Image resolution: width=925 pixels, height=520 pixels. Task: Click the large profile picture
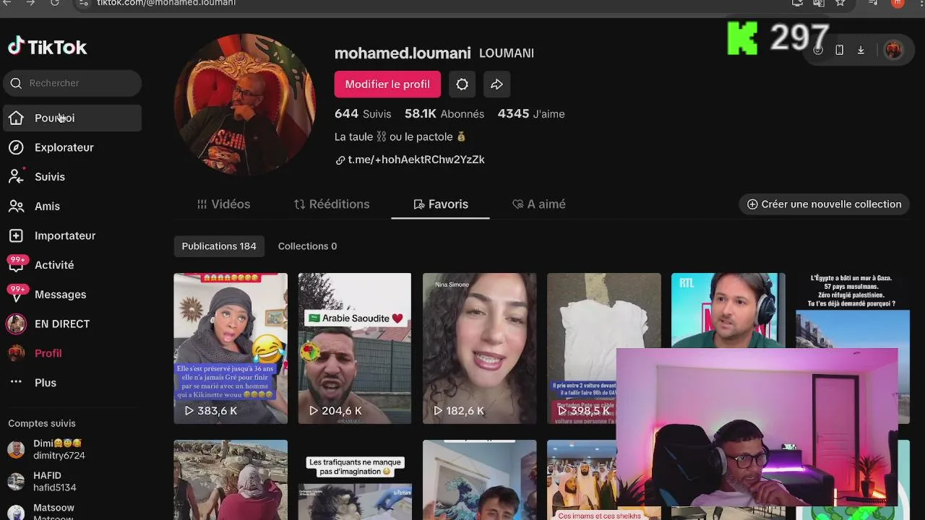[245, 104]
